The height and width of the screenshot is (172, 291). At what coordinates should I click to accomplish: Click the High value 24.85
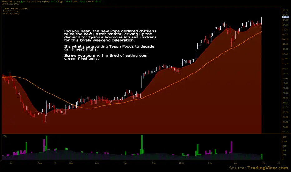click(68, 1)
